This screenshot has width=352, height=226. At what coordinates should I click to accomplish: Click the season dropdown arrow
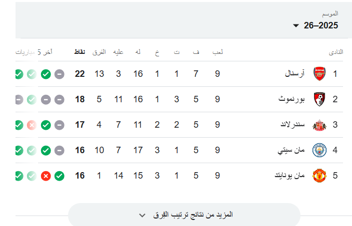pos(296,26)
